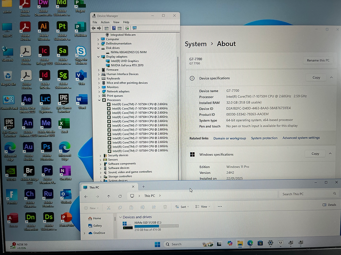Open the Recycle Bin icon

coord(8,78)
